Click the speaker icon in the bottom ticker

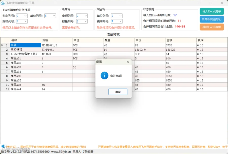(x=3, y=146)
